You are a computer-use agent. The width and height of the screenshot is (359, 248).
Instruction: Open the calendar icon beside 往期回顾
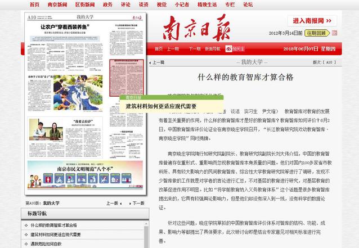pos(334,33)
